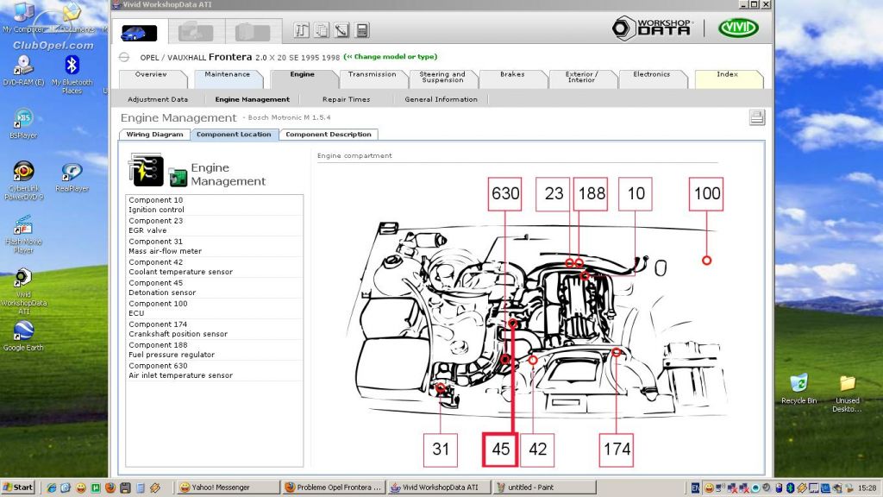Open BSPlayer desktop shortcut
This screenshot has width=883, height=497.
(x=23, y=123)
